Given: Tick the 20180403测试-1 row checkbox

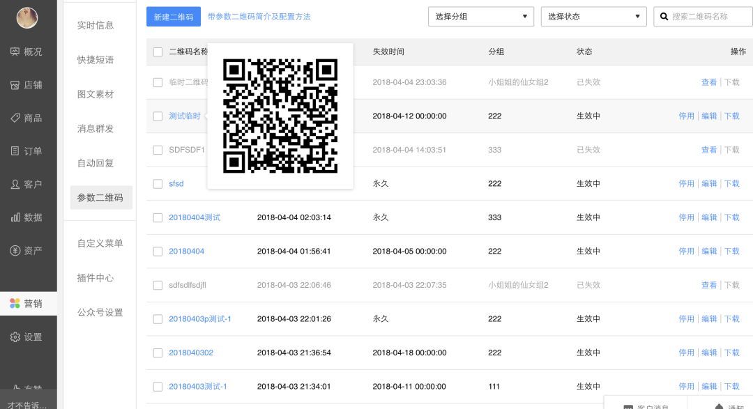Looking at the screenshot, I should [x=158, y=387].
